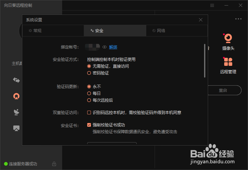Click the 系统设置 dialog title
The width and height of the screenshot is (248, 170).
tap(34, 20)
